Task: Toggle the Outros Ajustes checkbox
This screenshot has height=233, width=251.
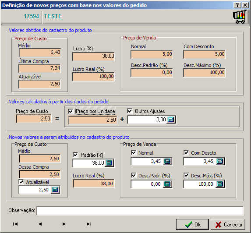Action: 130,111
